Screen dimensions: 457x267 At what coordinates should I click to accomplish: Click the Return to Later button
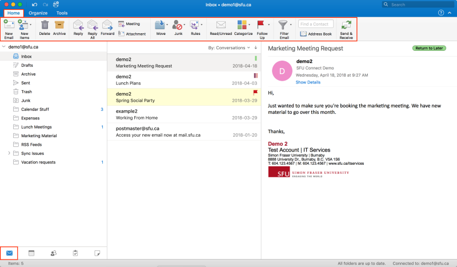(x=431, y=48)
